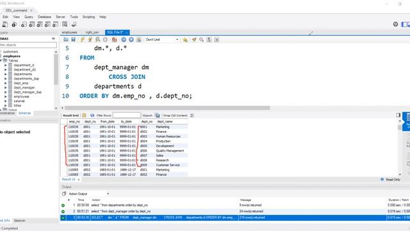This screenshot has width=410, height=231.
Task: Open the Query menu
Action: (x=29, y=17)
